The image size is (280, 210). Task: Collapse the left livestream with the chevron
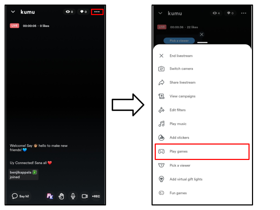[13, 12]
